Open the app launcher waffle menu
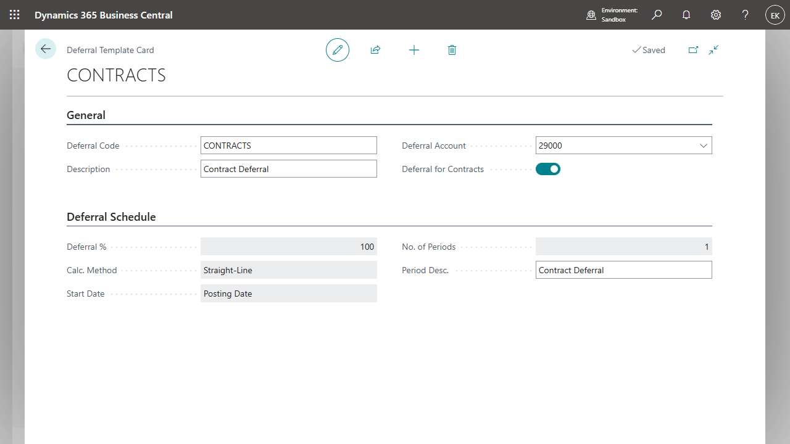The height and width of the screenshot is (444, 790). 15,15
